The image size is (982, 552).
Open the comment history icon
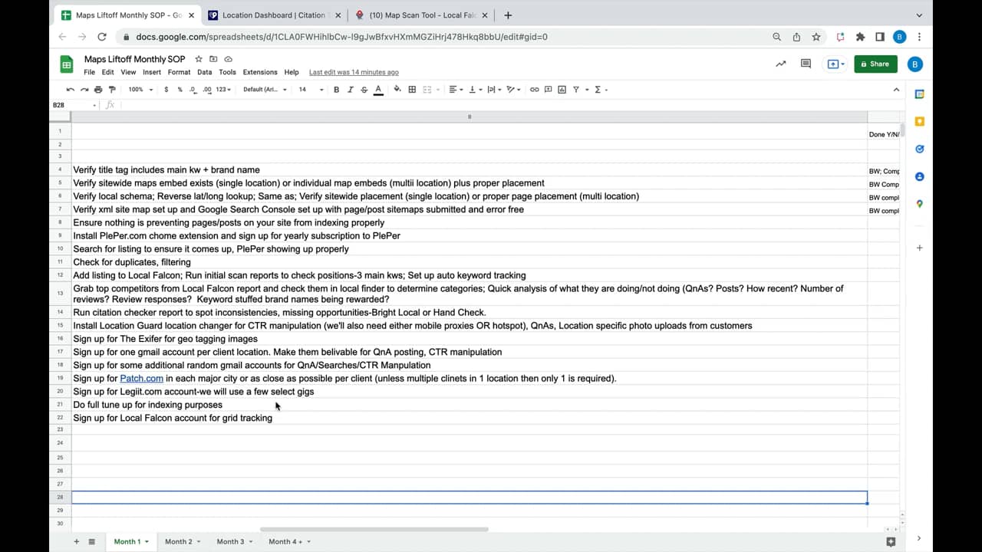coord(806,64)
